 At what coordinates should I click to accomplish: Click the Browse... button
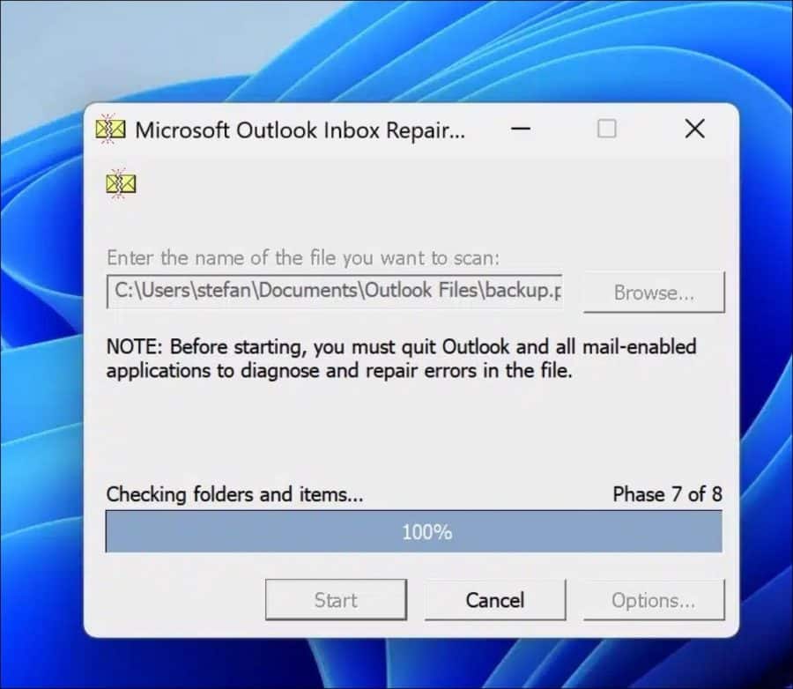coord(654,293)
